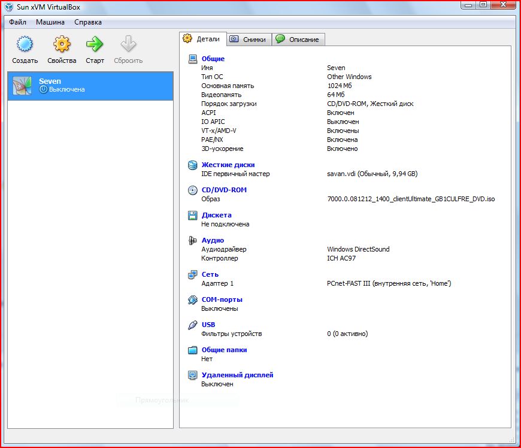Switch to the Детали tab
Viewport: 521px width, 448px height.
pyautogui.click(x=203, y=39)
